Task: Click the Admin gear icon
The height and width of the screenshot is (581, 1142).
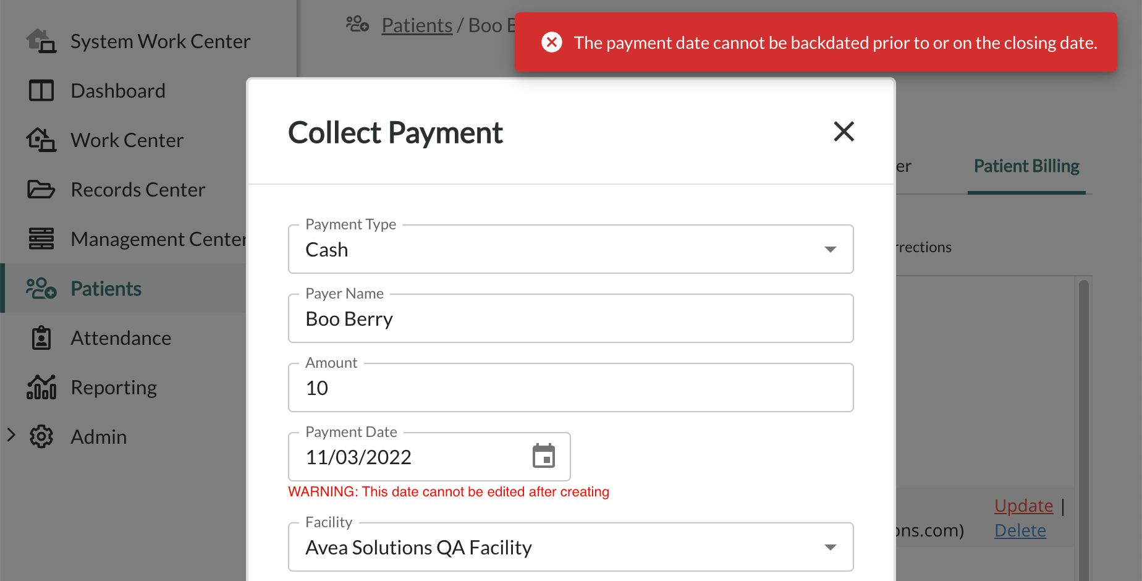Action: (41, 437)
